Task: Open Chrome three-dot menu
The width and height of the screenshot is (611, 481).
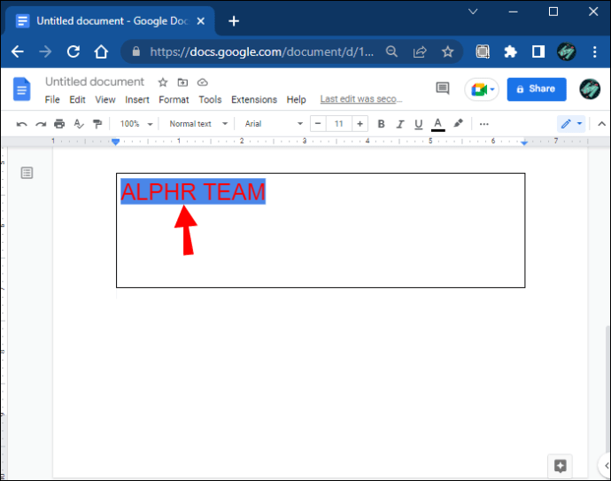Action: click(595, 51)
